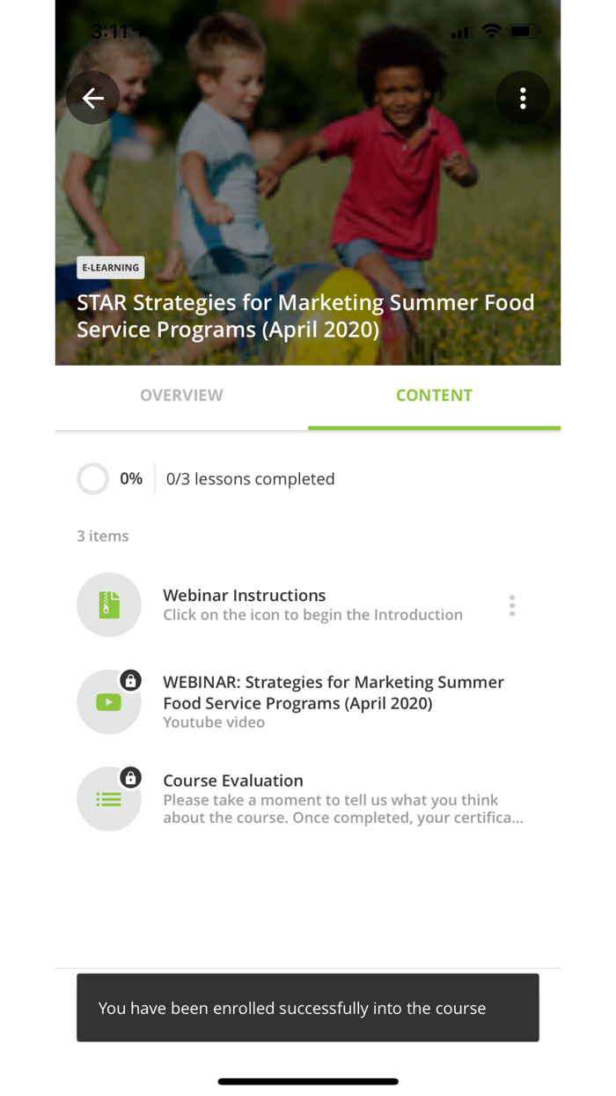Open the Course Evaluation lesson title
The width and height of the screenshot is (616, 1096).
tap(233, 781)
